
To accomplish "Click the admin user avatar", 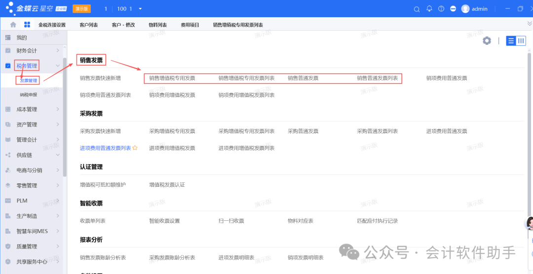I will 465,9.
